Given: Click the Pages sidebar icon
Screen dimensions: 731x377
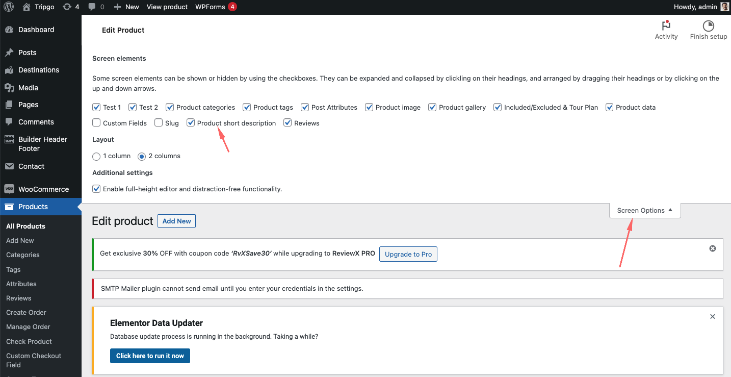Looking at the screenshot, I should [9, 105].
